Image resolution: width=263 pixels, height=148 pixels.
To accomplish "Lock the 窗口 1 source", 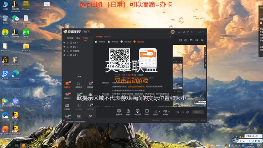I will (x=67, y=47).
